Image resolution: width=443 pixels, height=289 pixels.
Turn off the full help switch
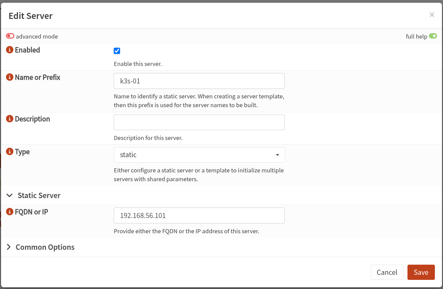[433, 36]
